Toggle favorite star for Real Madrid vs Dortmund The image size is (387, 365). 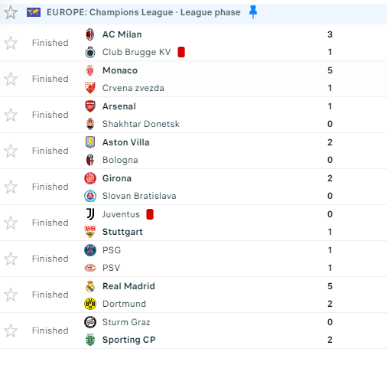pyautogui.click(x=11, y=295)
